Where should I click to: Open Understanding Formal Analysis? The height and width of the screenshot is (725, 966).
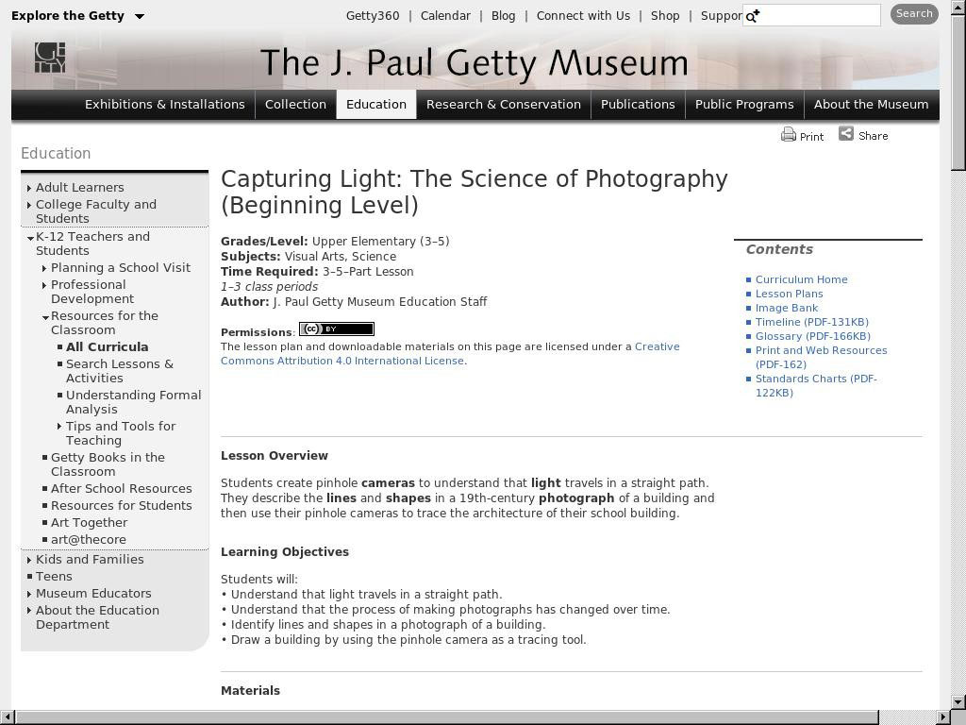tap(134, 402)
